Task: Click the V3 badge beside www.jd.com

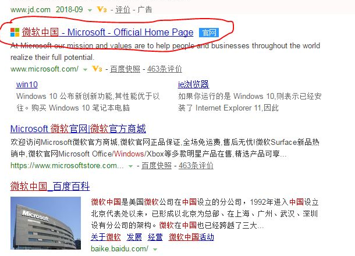Action: tap(102, 9)
